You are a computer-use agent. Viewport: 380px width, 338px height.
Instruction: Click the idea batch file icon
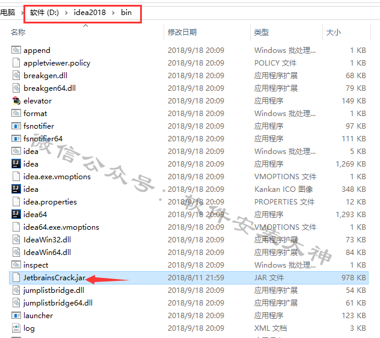pos(16,151)
